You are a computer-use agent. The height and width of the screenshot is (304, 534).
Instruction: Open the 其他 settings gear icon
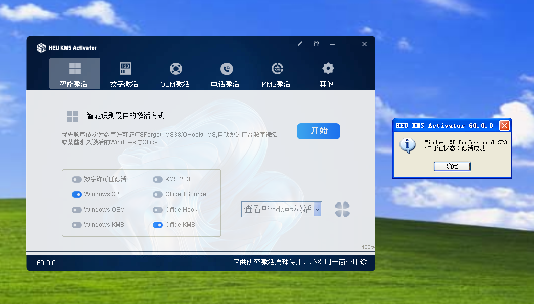[327, 68]
